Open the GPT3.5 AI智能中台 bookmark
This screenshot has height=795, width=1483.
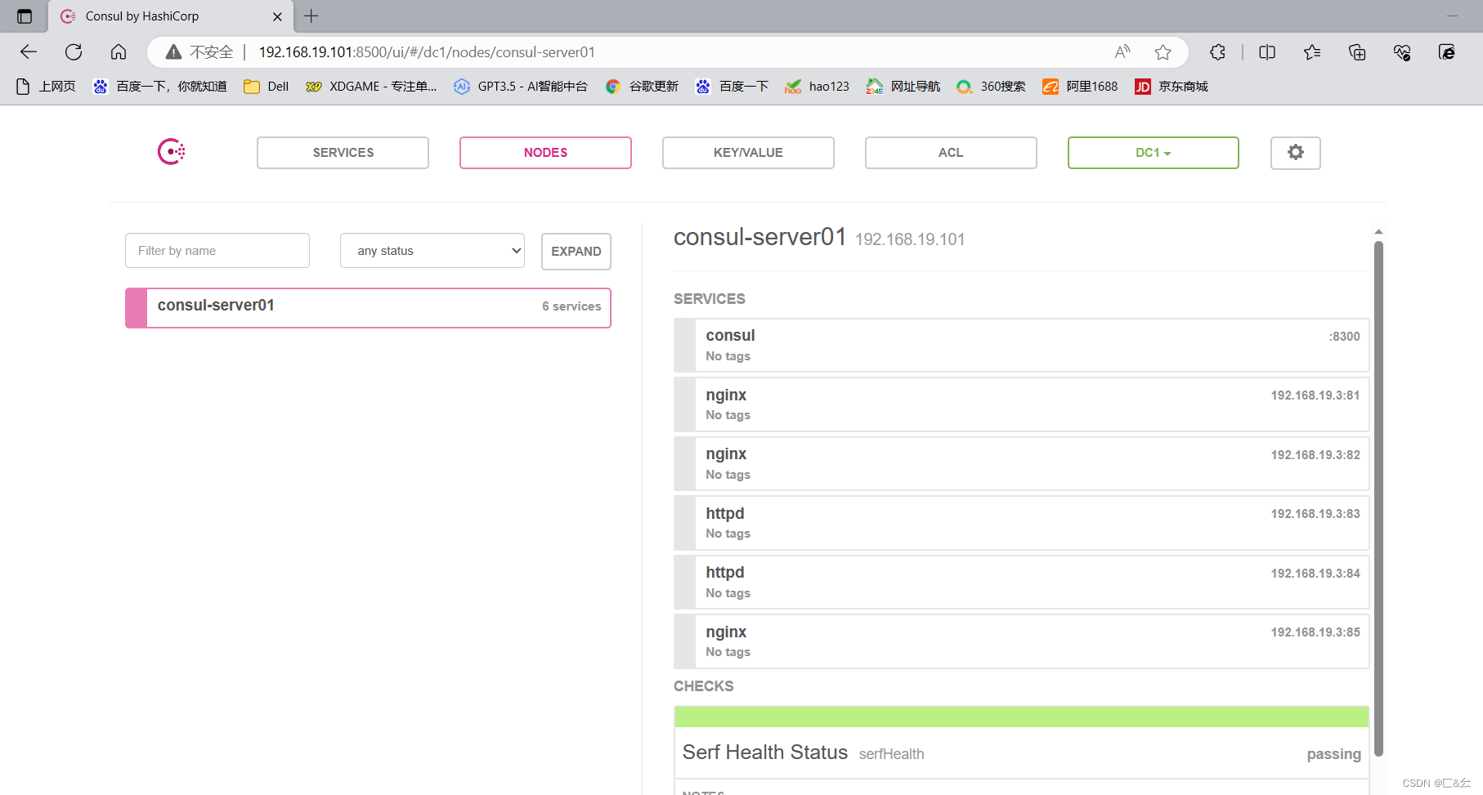tap(520, 86)
